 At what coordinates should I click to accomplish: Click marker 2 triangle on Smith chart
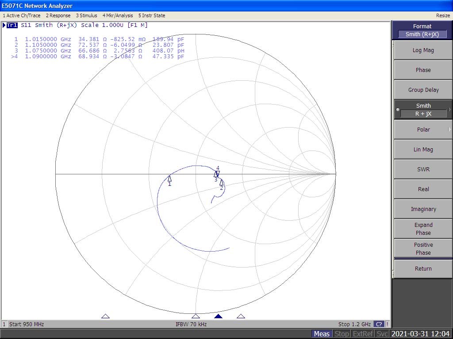[x=221, y=183]
